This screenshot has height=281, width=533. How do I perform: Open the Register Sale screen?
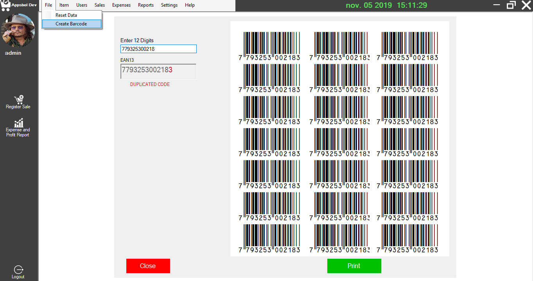click(x=18, y=101)
